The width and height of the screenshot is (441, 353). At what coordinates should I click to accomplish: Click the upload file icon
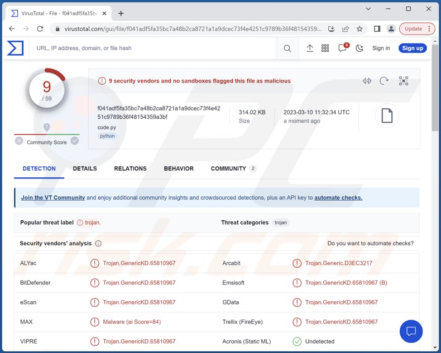coord(310,49)
